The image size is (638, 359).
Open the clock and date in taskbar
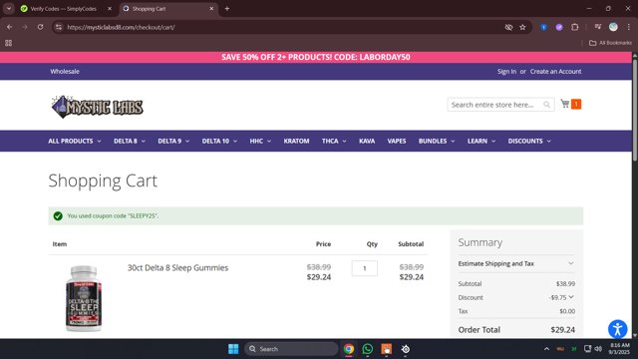pyautogui.click(x=619, y=349)
